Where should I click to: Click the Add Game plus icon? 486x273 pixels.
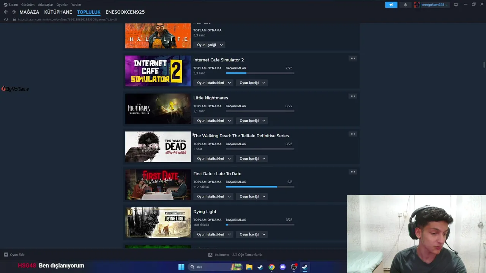click(6, 255)
